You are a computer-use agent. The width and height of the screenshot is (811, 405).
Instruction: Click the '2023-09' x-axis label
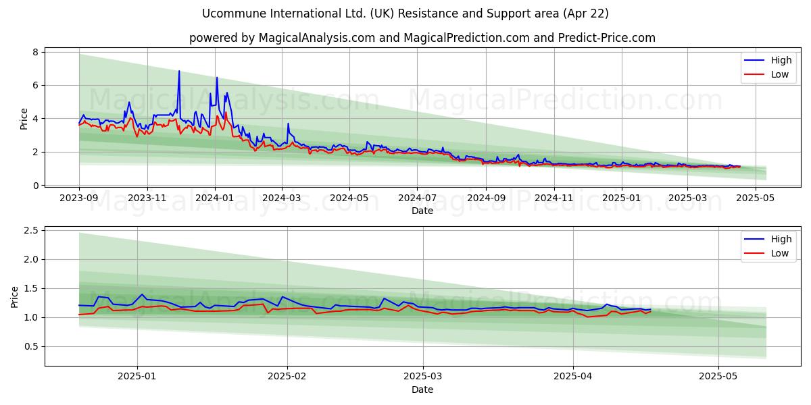click(x=79, y=198)
